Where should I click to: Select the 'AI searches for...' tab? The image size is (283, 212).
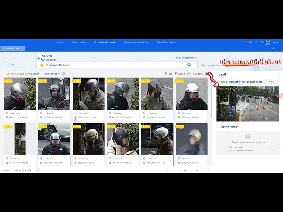click(13, 49)
